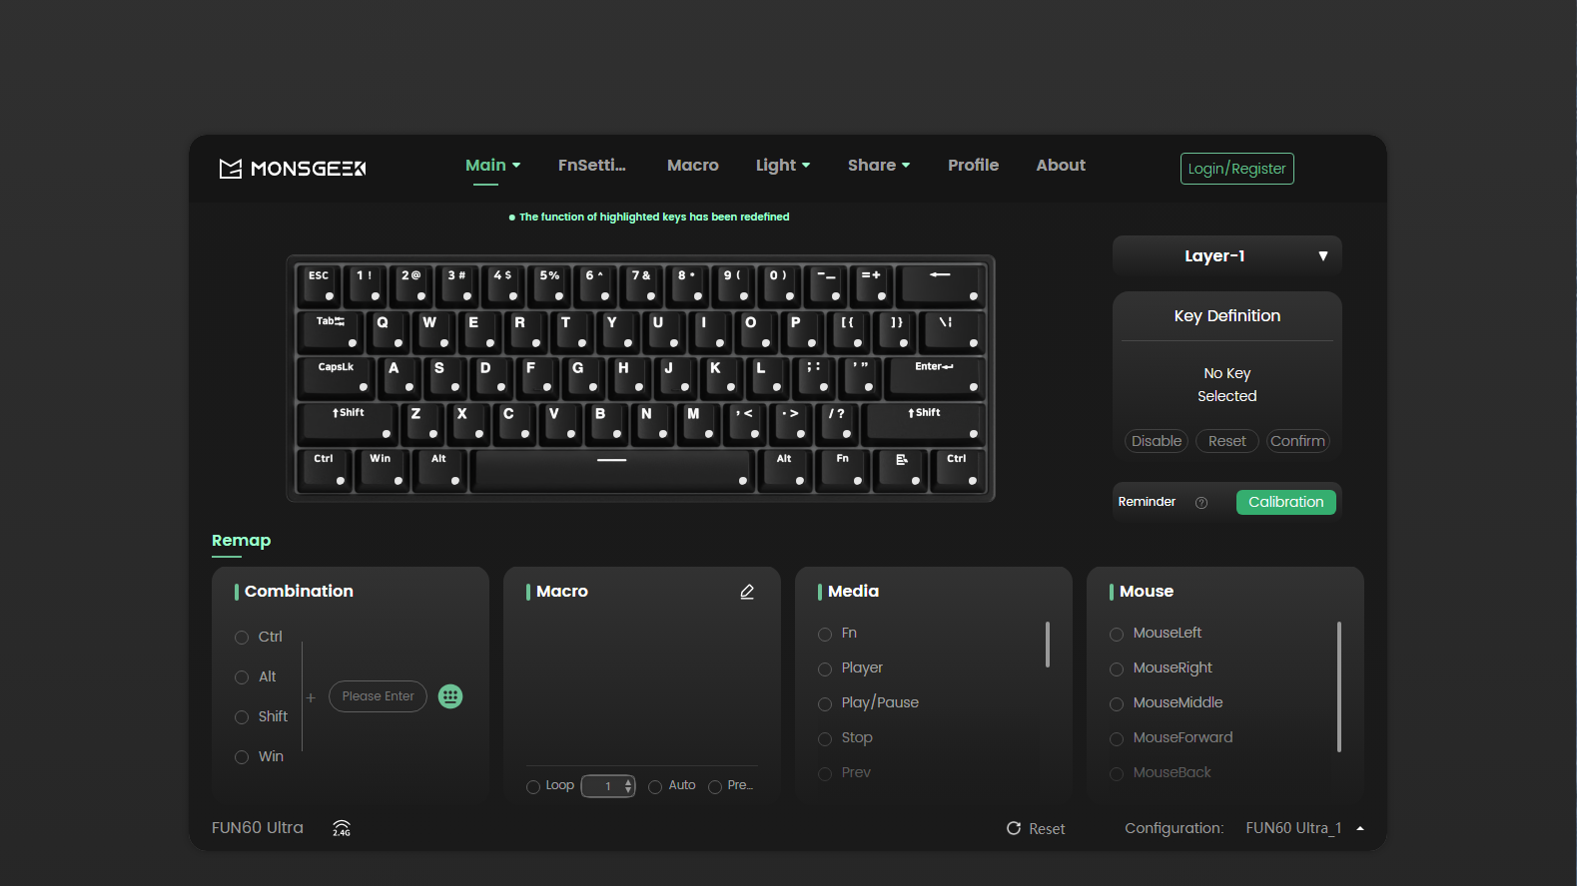
Task: Select the Tab key on the keyboard
Action: (330, 329)
